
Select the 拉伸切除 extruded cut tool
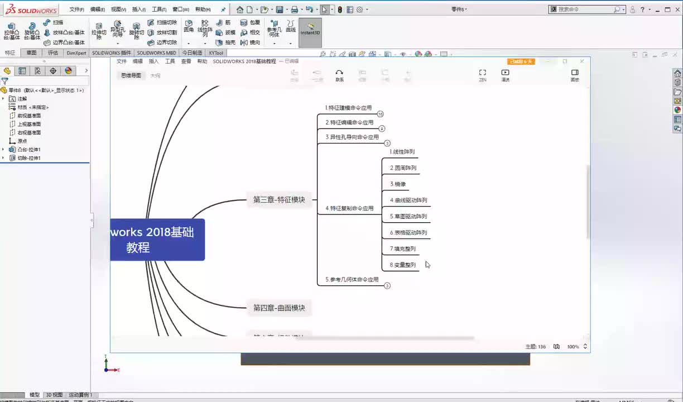99,31
